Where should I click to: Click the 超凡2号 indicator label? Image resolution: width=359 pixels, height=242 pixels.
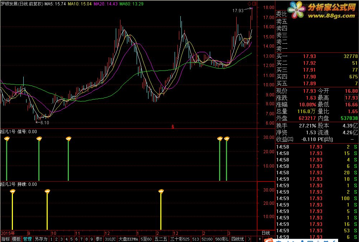pos(8,184)
